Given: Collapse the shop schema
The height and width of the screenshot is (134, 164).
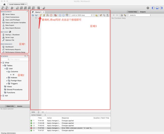Looking at the screenshot, I should coord(1,63).
